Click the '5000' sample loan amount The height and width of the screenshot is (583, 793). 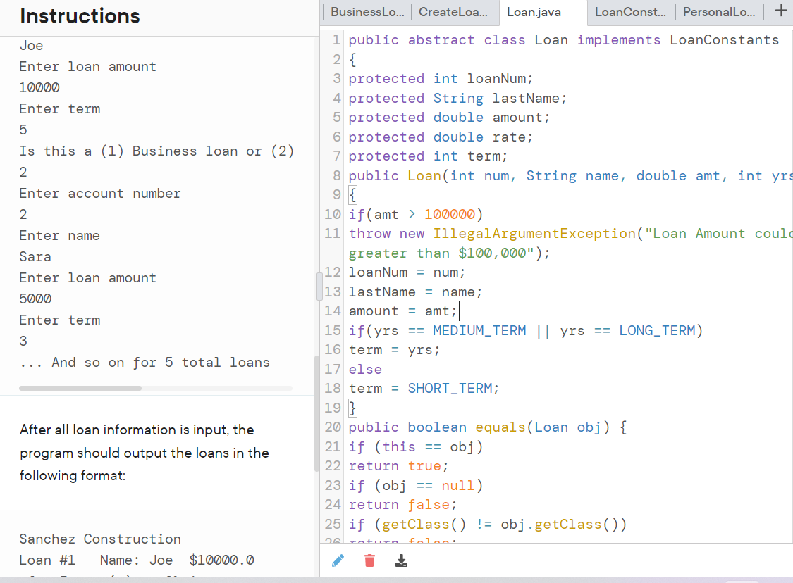(35, 299)
